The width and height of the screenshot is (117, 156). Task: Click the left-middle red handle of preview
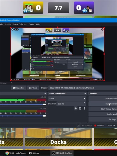tap(11, 54)
